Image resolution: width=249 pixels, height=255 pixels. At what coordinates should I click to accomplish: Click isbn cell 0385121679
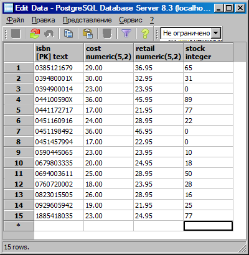(x=59, y=68)
